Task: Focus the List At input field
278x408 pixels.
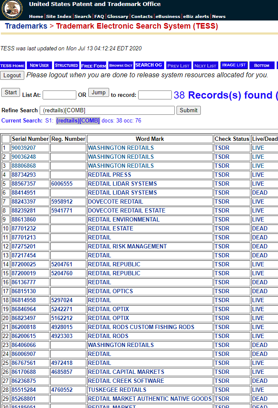Action: tap(59, 95)
